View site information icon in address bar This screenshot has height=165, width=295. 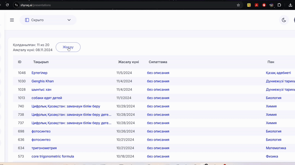(16, 5)
